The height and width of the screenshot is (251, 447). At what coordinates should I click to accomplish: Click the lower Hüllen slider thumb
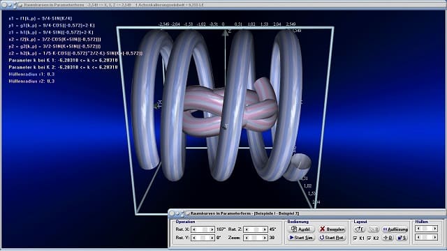(425, 237)
